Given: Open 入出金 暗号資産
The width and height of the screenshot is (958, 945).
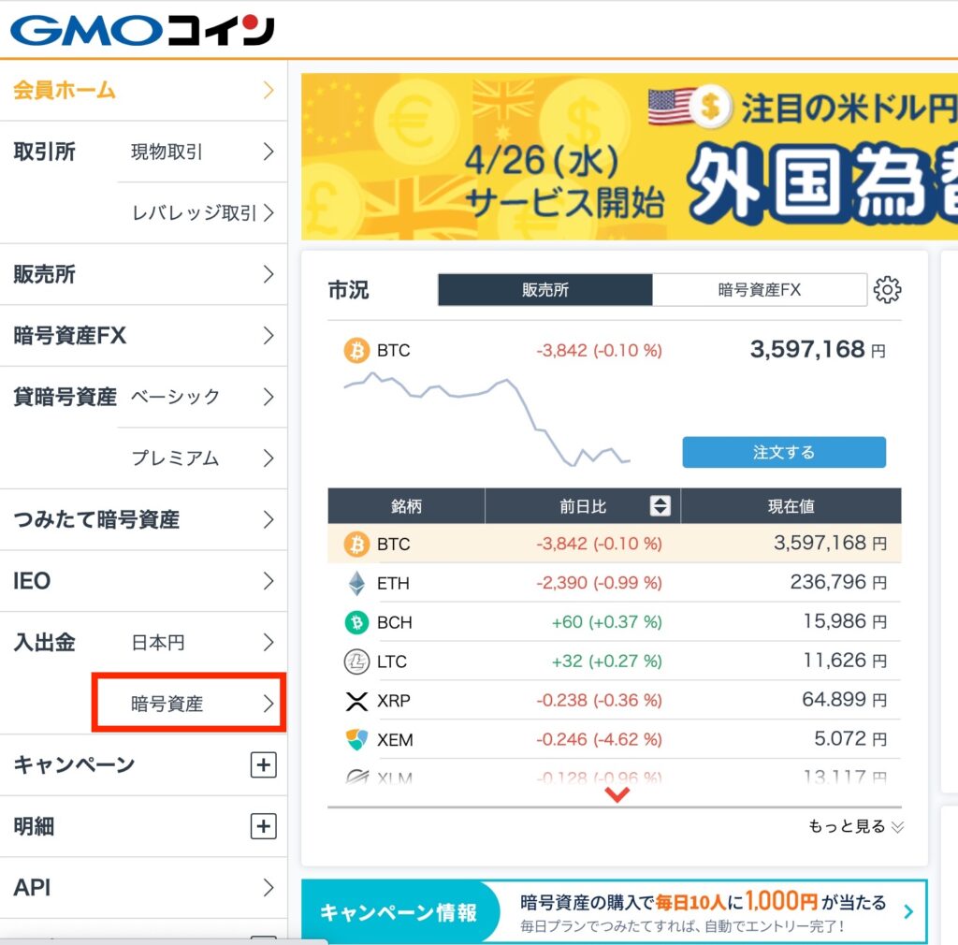Looking at the screenshot, I should pos(189,703).
